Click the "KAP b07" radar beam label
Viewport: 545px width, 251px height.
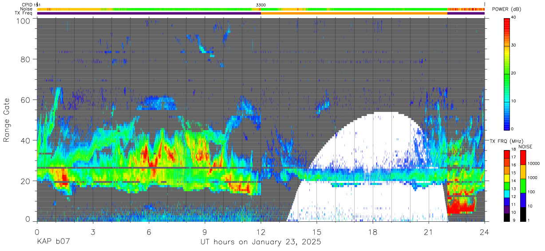[x=53, y=243]
